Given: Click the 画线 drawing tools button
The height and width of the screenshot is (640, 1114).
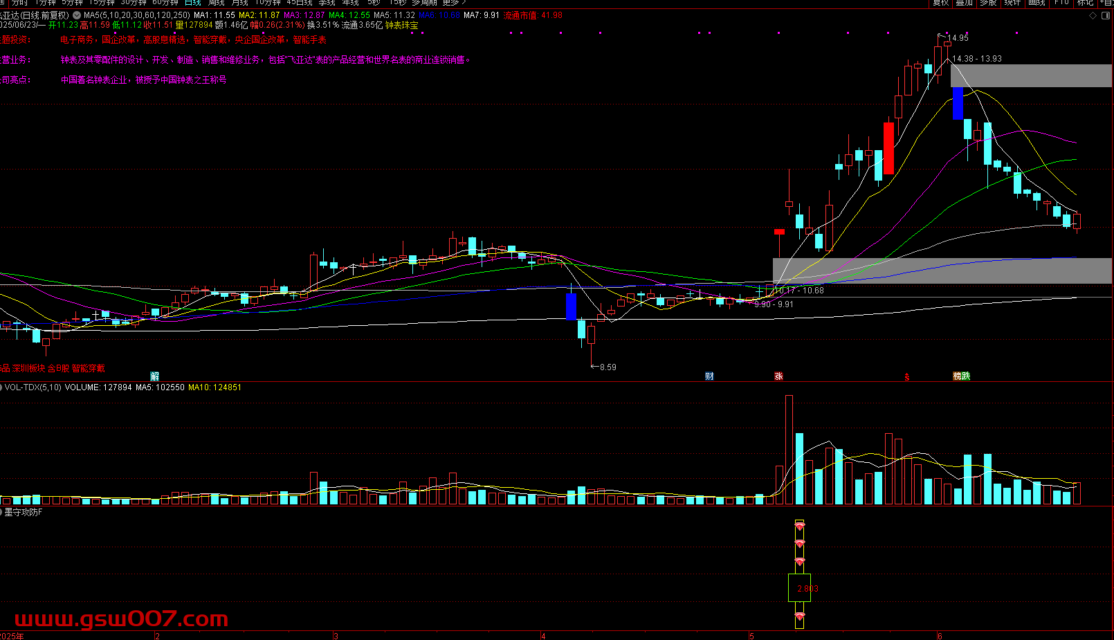Looking at the screenshot, I should (1036, 3).
